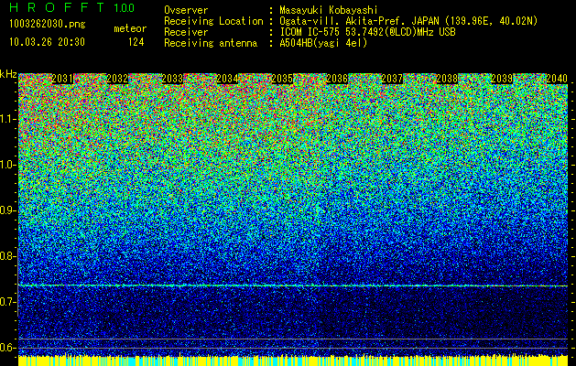The image size is (576, 366).
Task: Click the 2034 time marker
Action: point(227,79)
